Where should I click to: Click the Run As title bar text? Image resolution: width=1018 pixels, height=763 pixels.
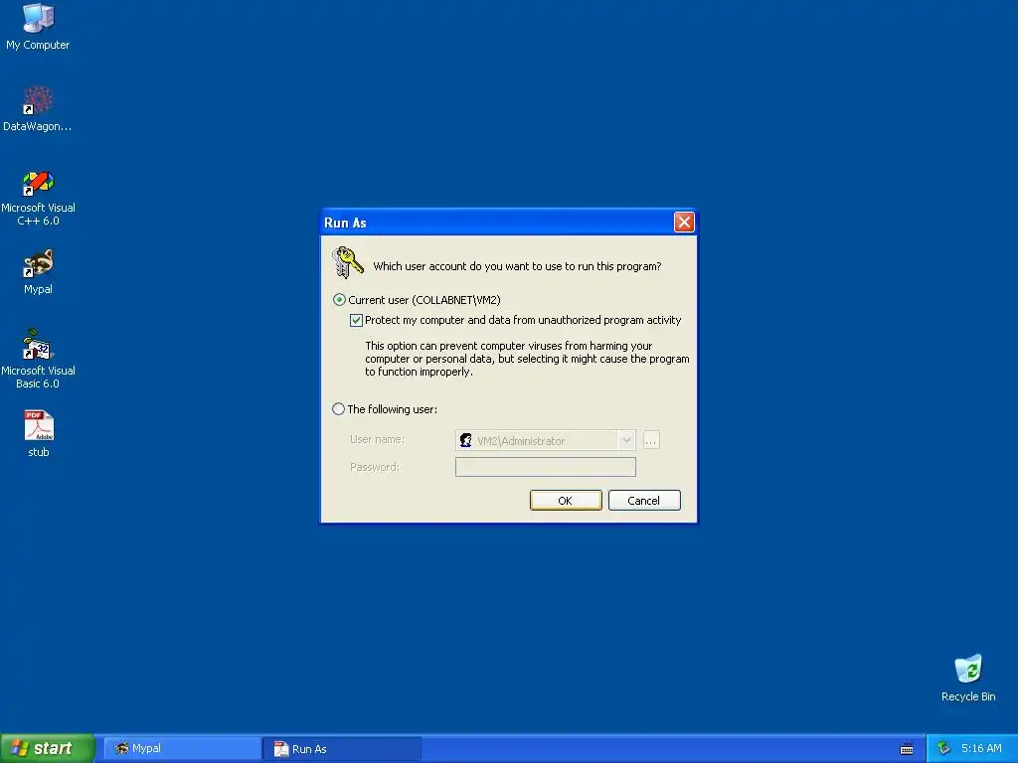click(345, 224)
